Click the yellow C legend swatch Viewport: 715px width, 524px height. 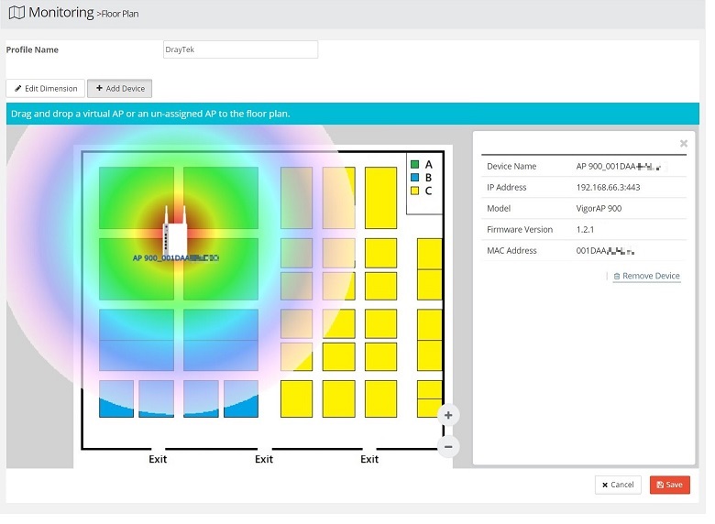click(414, 191)
